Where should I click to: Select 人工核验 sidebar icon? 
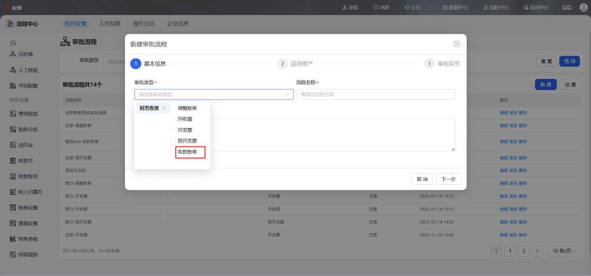tap(13, 70)
